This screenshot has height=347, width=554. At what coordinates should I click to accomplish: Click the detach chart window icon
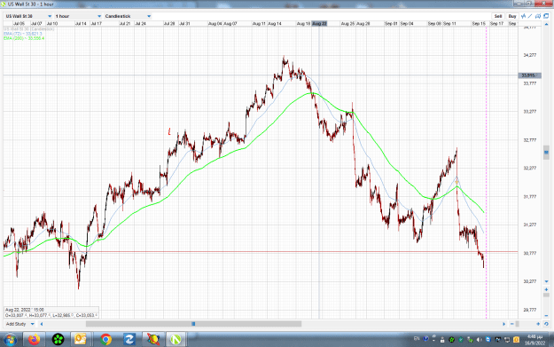(546, 16)
